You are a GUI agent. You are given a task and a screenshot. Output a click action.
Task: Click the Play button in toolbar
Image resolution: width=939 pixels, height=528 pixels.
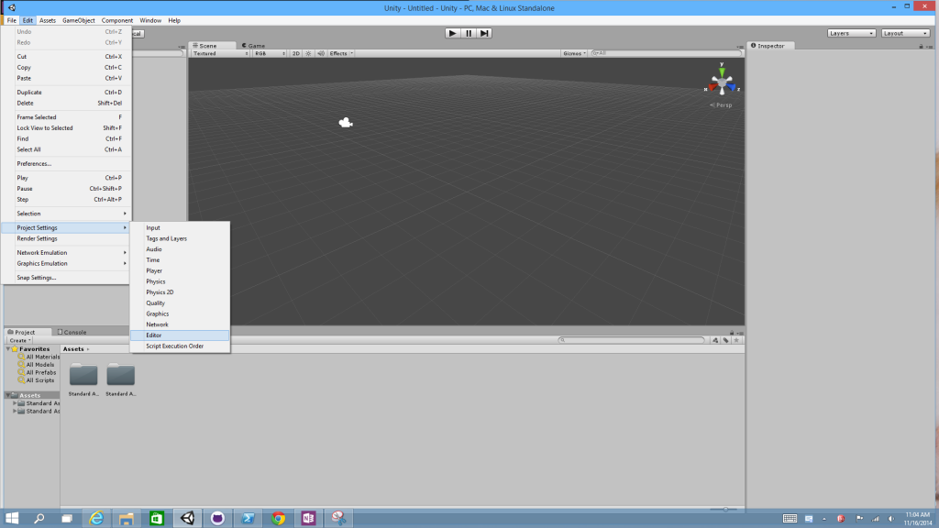(x=452, y=34)
